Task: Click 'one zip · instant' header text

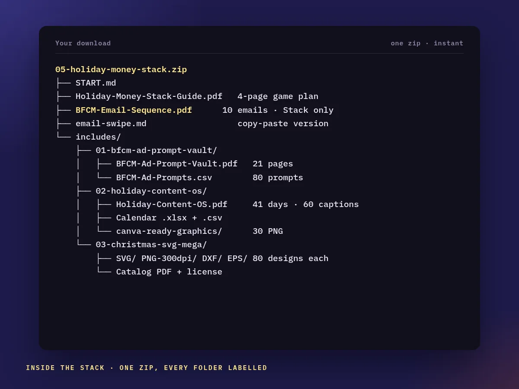Action: coord(427,43)
